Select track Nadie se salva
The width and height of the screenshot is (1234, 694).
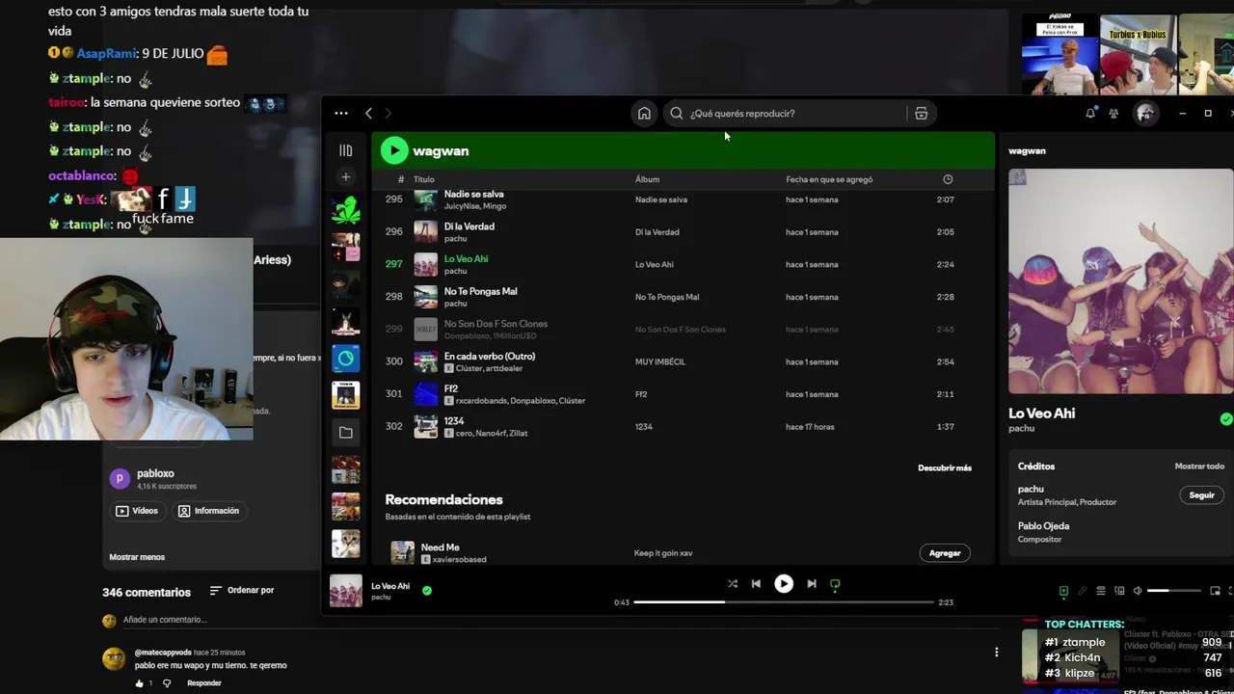pyautogui.click(x=681, y=200)
